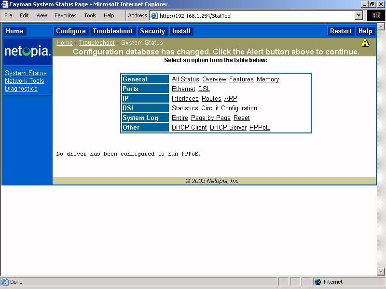Open the Security tab
Viewport: 386px width, 289px height.
tap(152, 31)
